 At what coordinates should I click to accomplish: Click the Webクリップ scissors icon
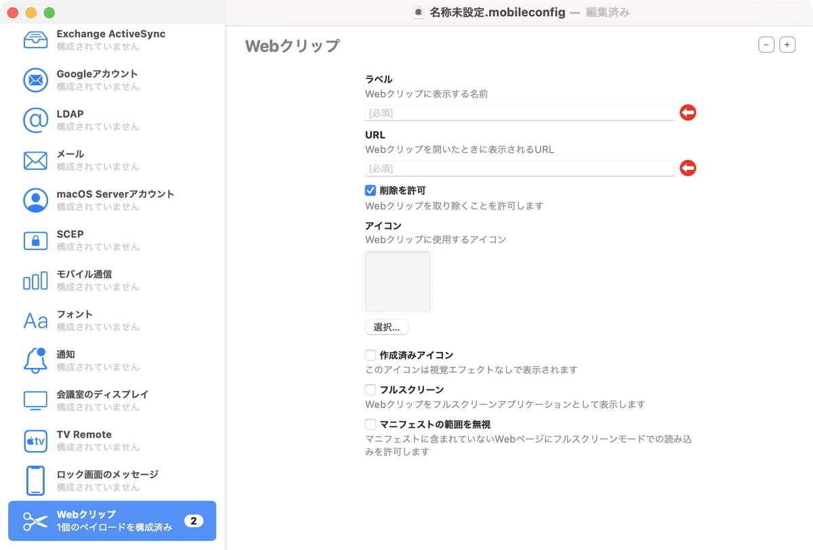click(35, 521)
